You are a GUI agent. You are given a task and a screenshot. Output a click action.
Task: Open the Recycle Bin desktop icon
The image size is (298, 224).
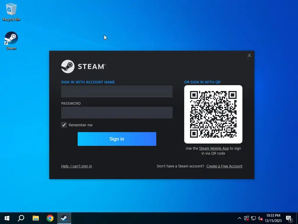11,12
